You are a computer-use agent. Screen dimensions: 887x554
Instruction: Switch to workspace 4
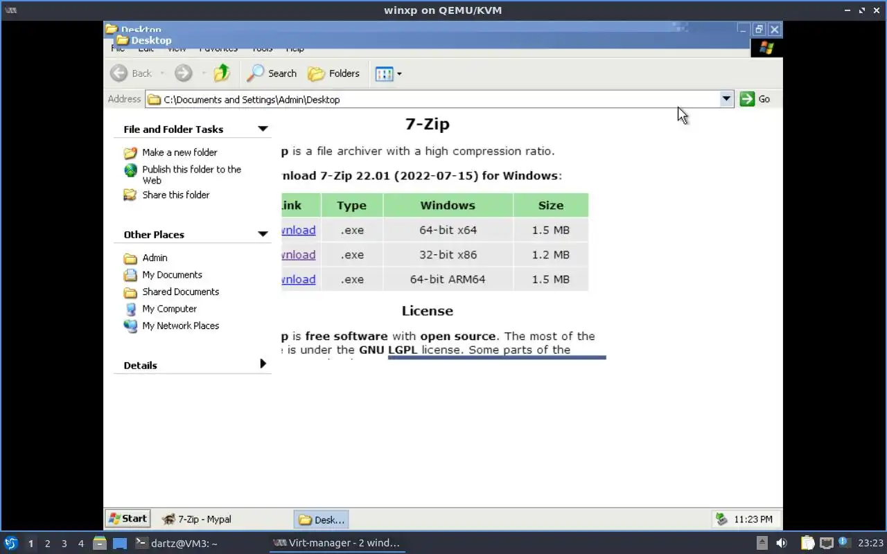click(80, 544)
